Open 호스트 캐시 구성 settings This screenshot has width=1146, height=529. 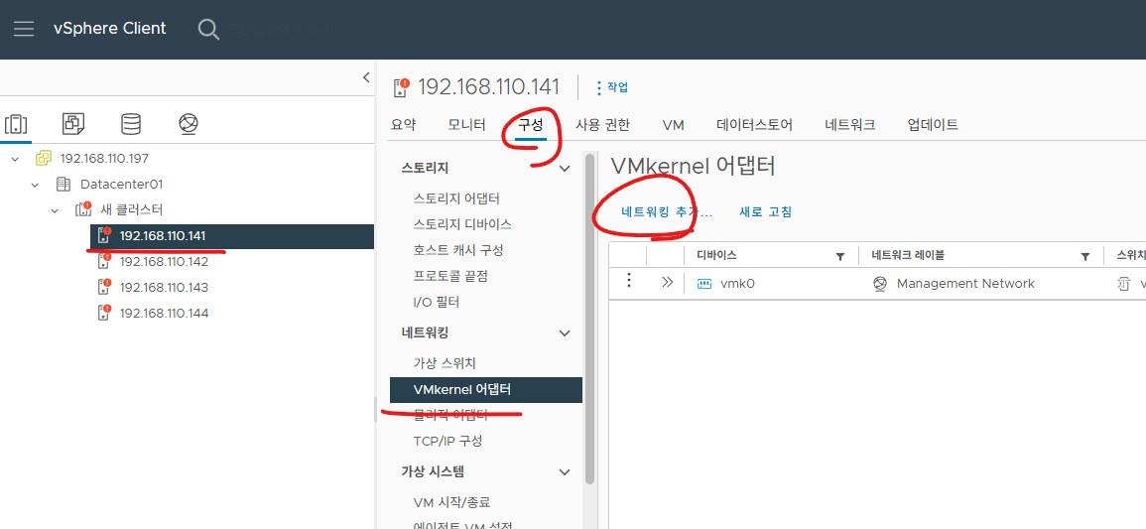pos(458,250)
